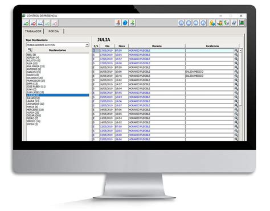
Task: Open details magnifier for the 10:45 row
Action: 236,76
